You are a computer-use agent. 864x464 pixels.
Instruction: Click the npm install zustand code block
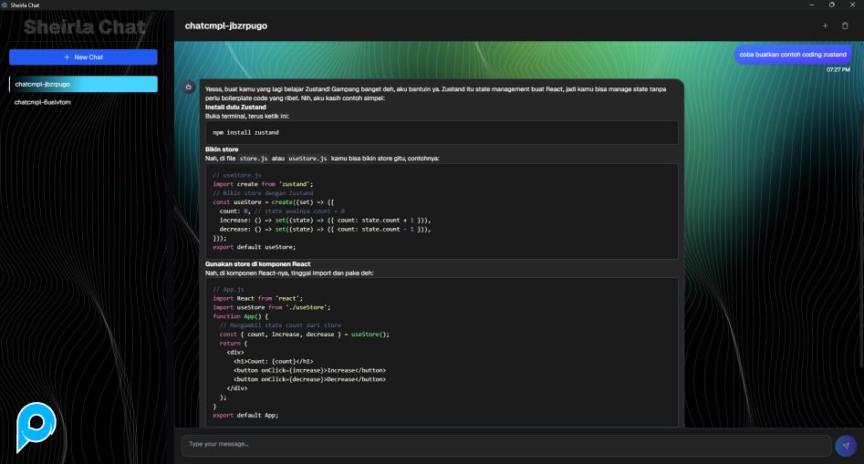442,132
